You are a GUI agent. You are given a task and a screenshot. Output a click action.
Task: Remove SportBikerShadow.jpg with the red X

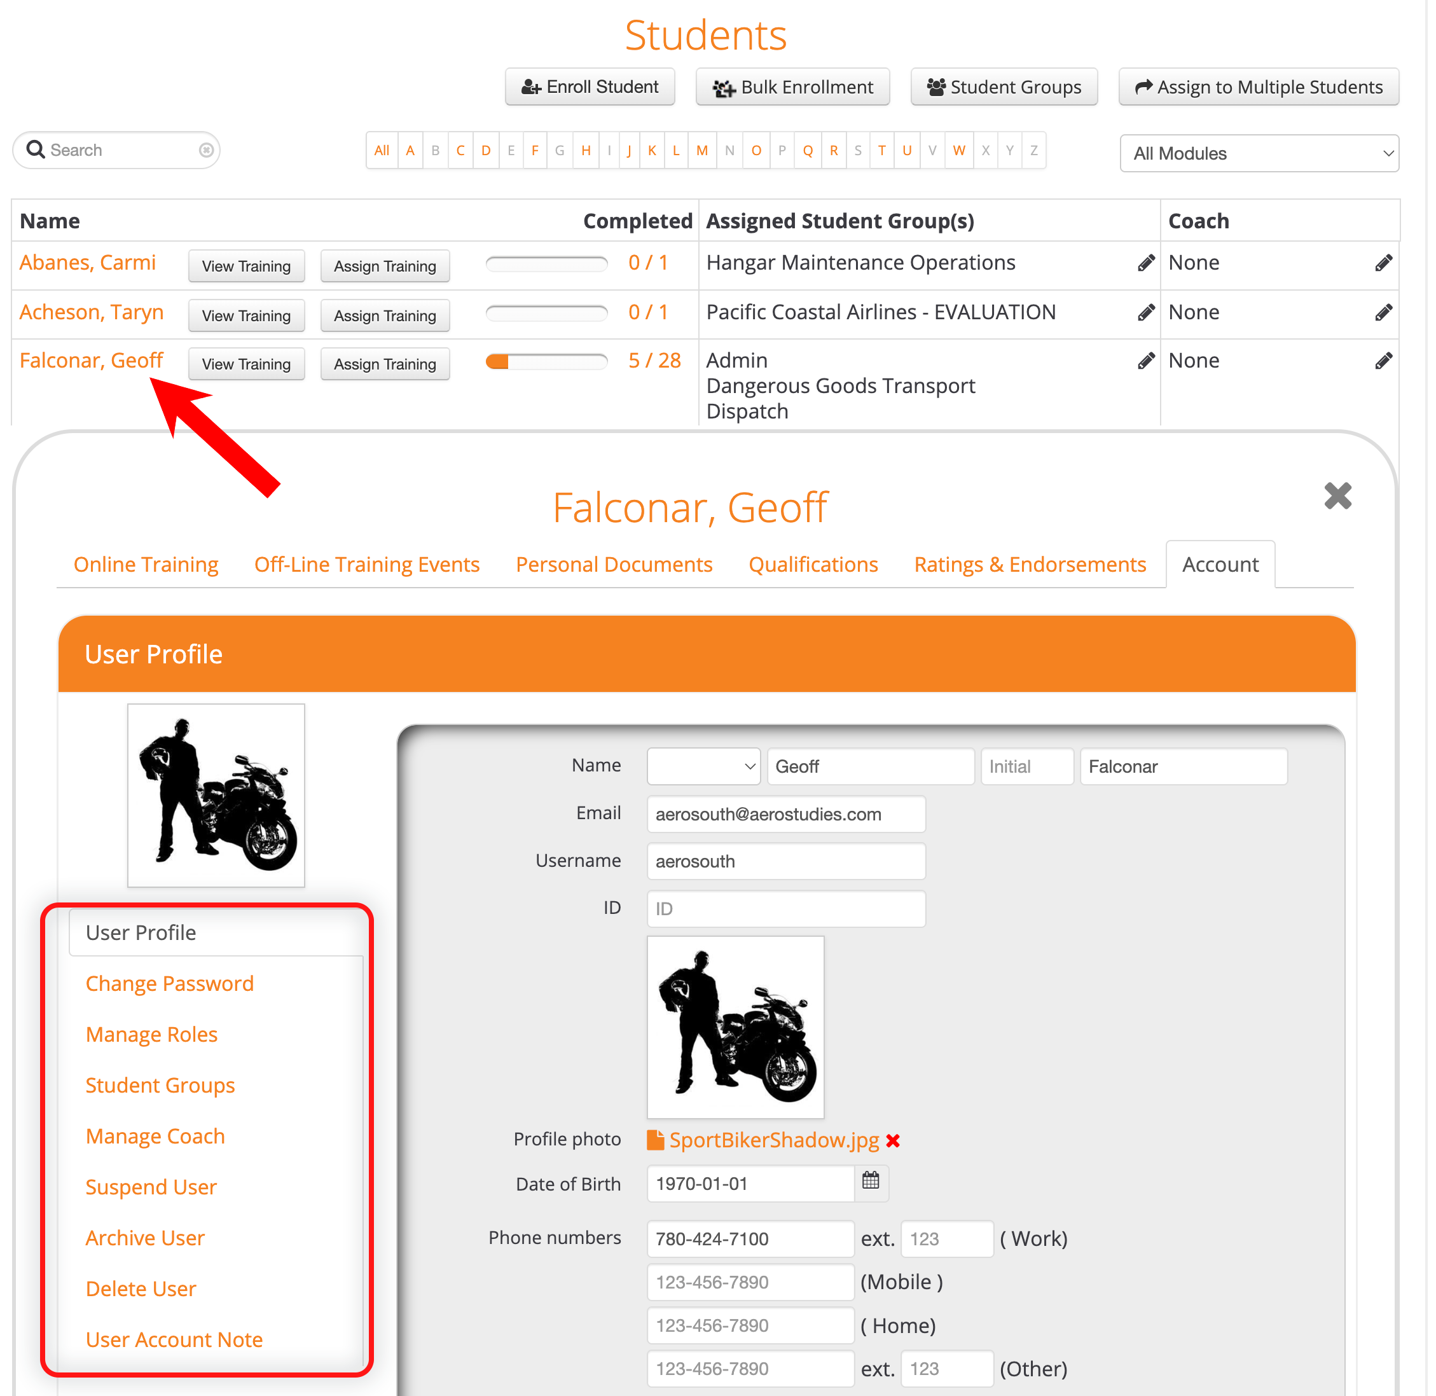893,1141
